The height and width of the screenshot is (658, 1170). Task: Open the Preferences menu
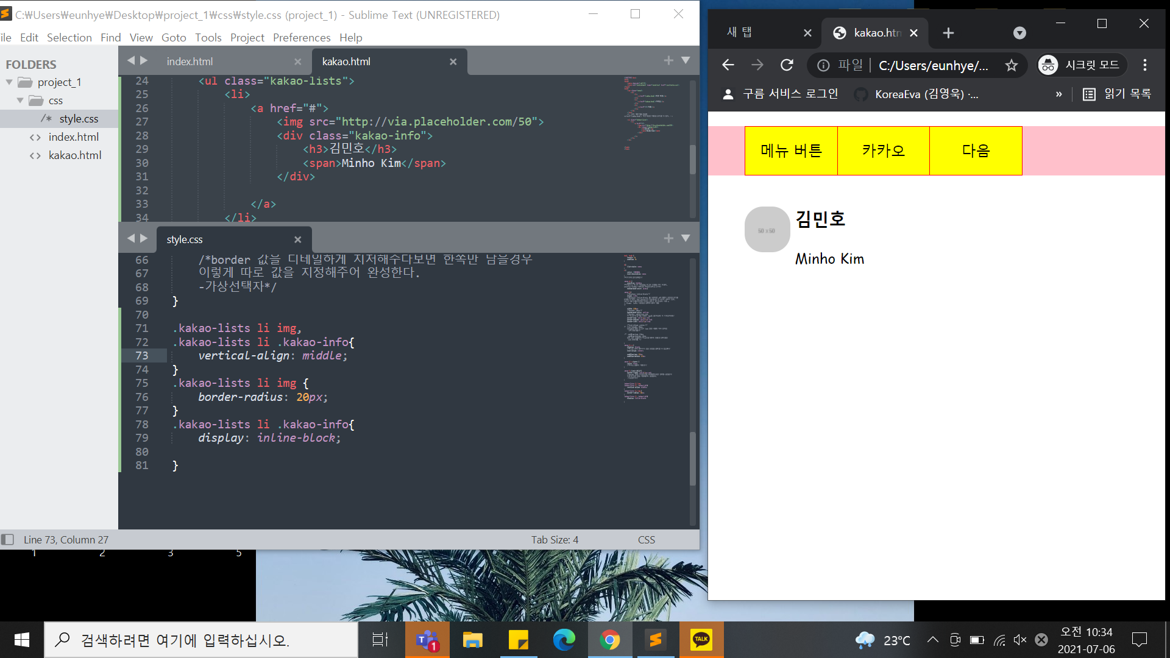pos(301,38)
